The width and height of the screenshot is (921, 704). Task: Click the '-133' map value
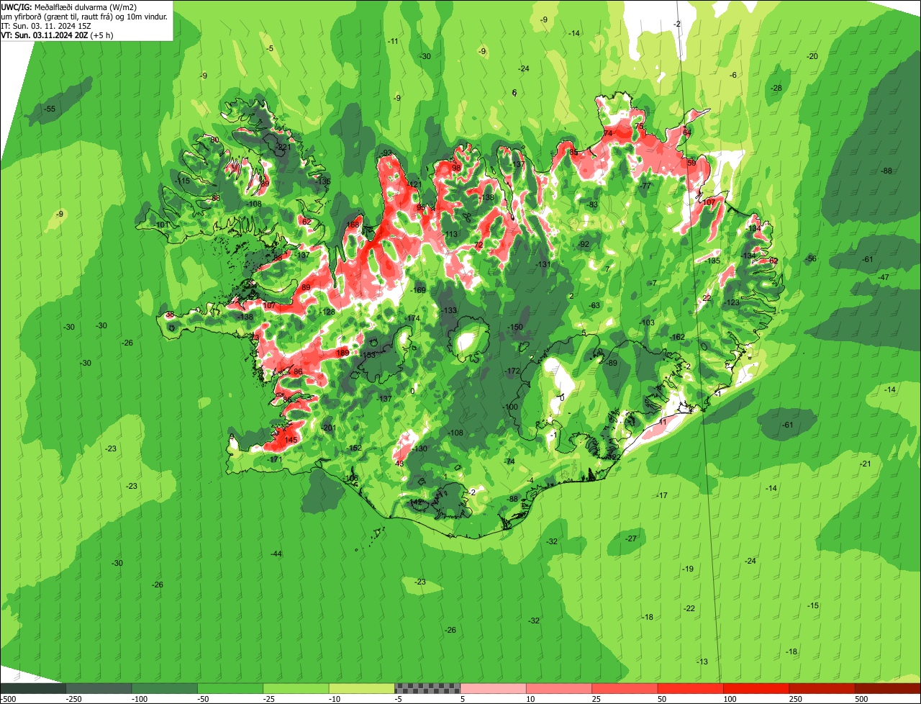pyautogui.click(x=449, y=310)
